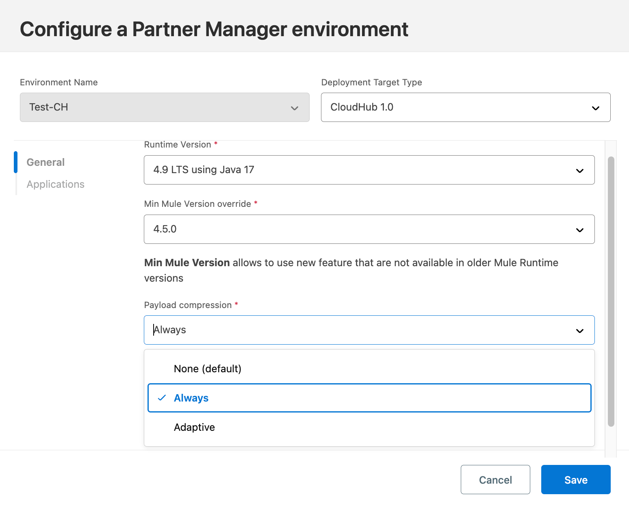Click the Environment Name label
The height and width of the screenshot is (508, 629).
click(59, 82)
